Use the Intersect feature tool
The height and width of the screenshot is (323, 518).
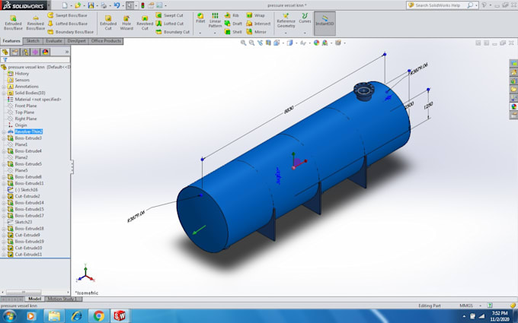(258, 24)
